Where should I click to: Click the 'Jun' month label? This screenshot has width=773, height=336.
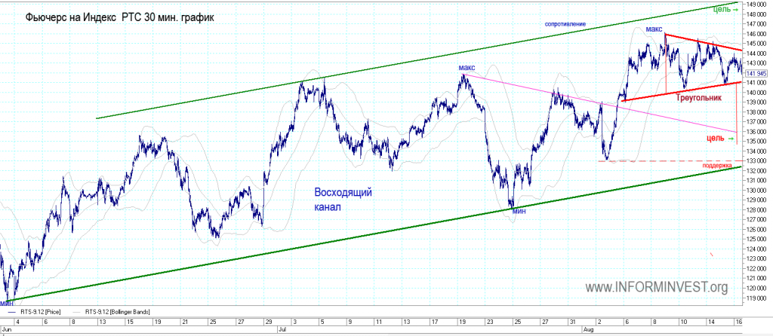pyautogui.click(x=6, y=328)
